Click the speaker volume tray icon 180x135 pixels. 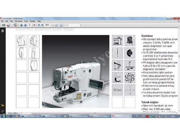tap(166, 116)
